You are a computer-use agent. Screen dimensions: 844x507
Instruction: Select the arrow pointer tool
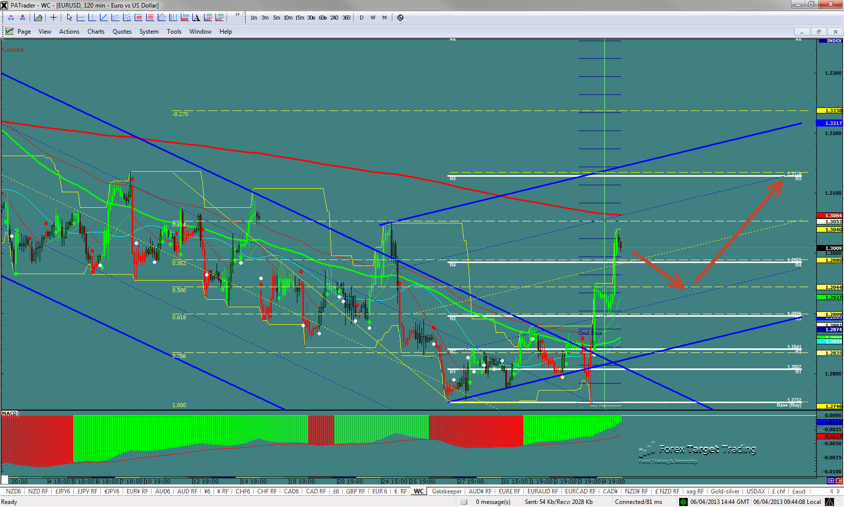pyautogui.click(x=69, y=18)
